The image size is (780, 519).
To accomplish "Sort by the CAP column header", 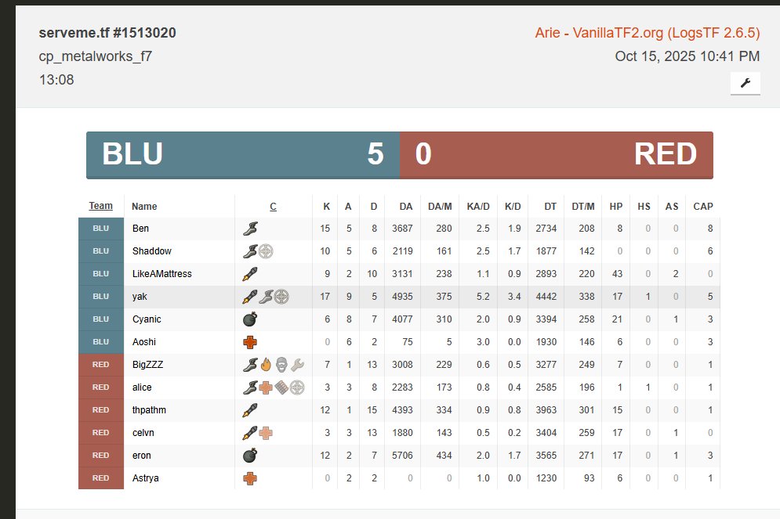I will pos(703,207).
